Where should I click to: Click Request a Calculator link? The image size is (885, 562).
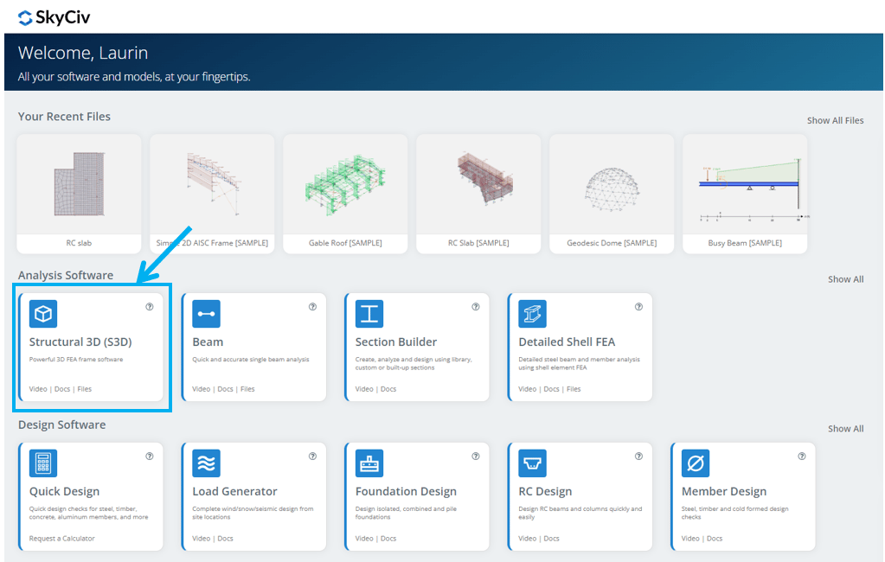coord(62,539)
